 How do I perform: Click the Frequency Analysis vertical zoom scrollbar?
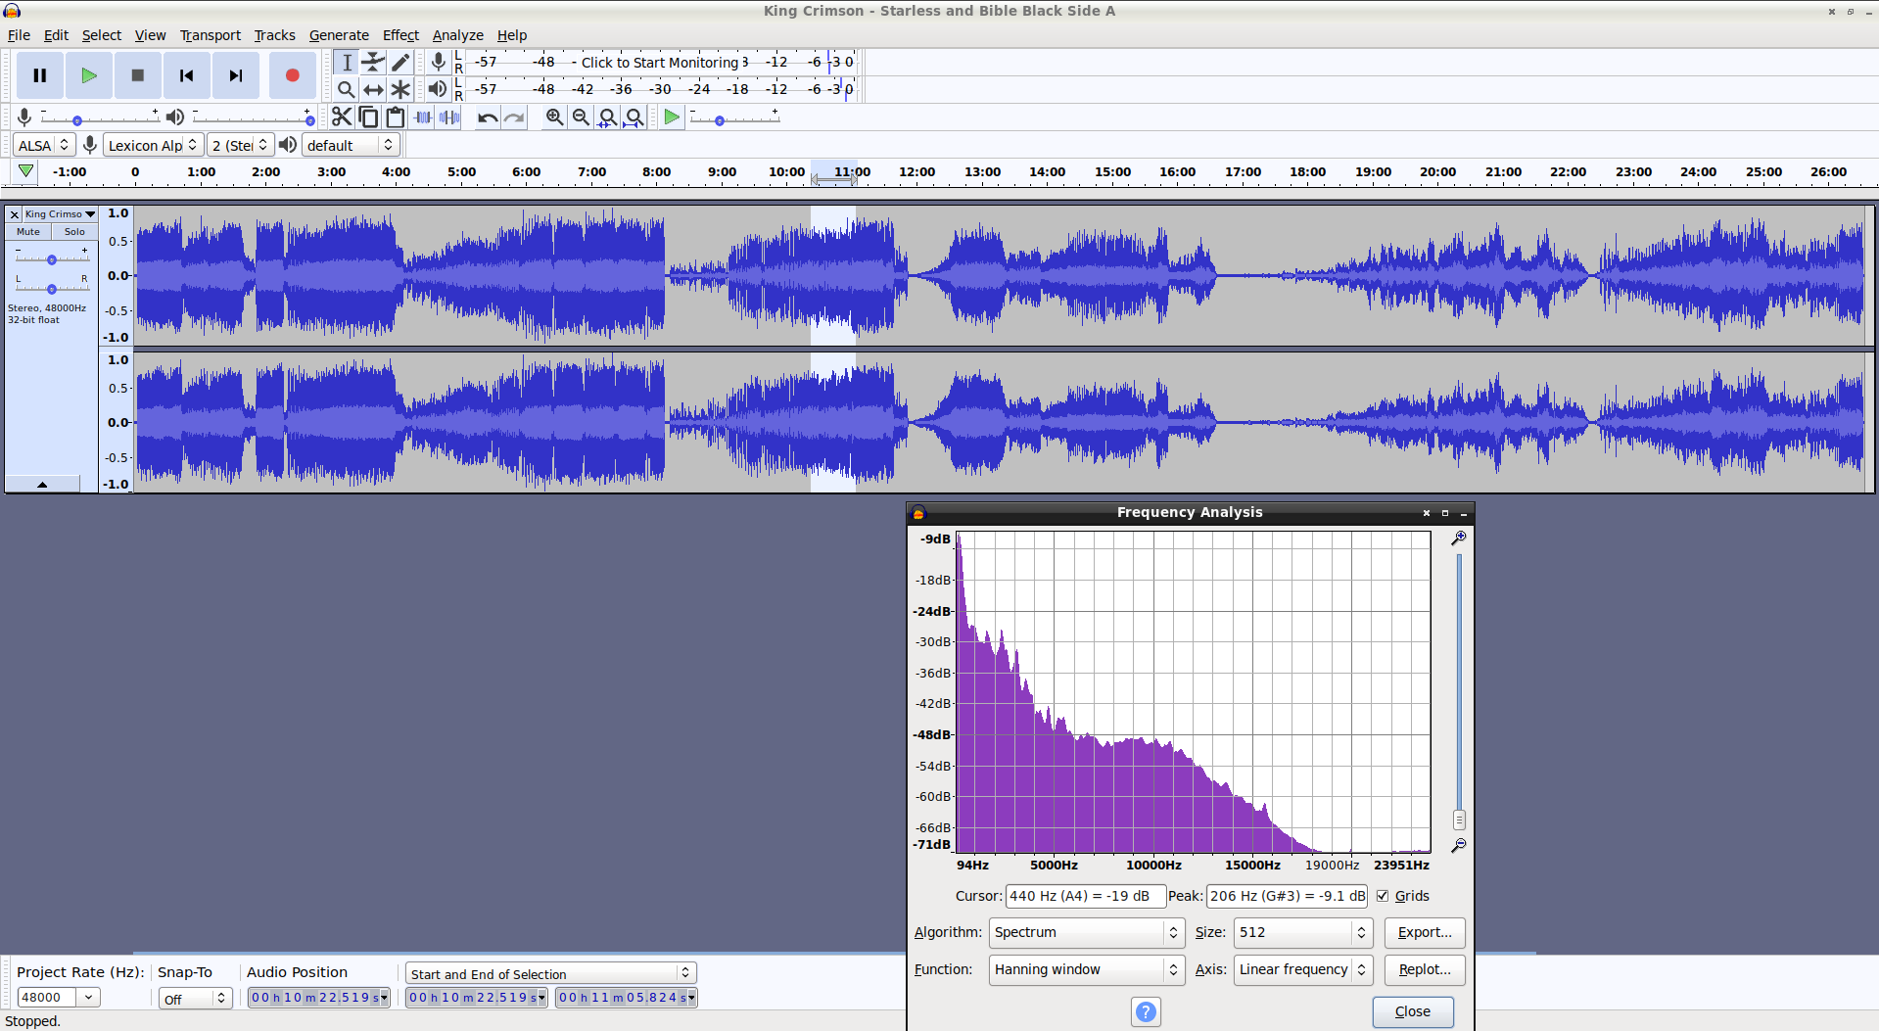(x=1459, y=691)
